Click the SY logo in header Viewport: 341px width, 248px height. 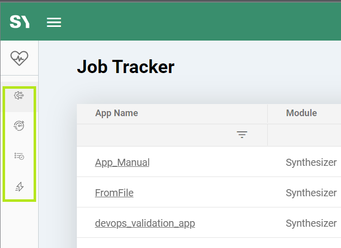(x=19, y=22)
